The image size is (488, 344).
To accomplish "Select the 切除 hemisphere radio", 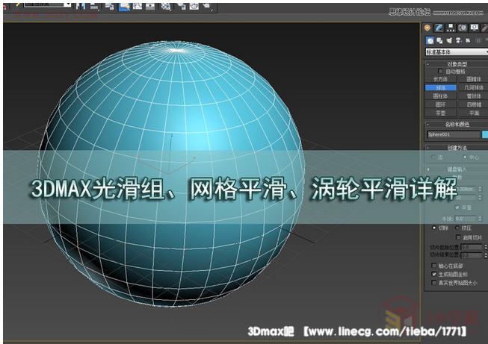I will 434,228.
